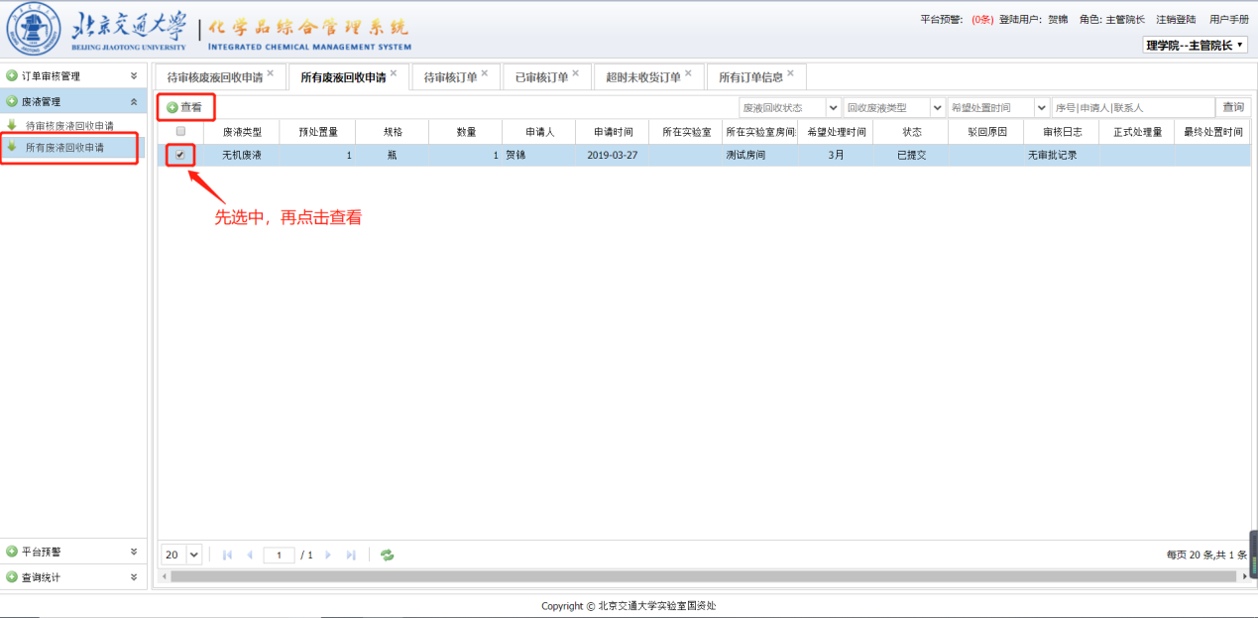Image resolution: width=1258 pixels, height=618 pixels.
Task: Go to the first page using pagination arrow
Action: pos(227,556)
